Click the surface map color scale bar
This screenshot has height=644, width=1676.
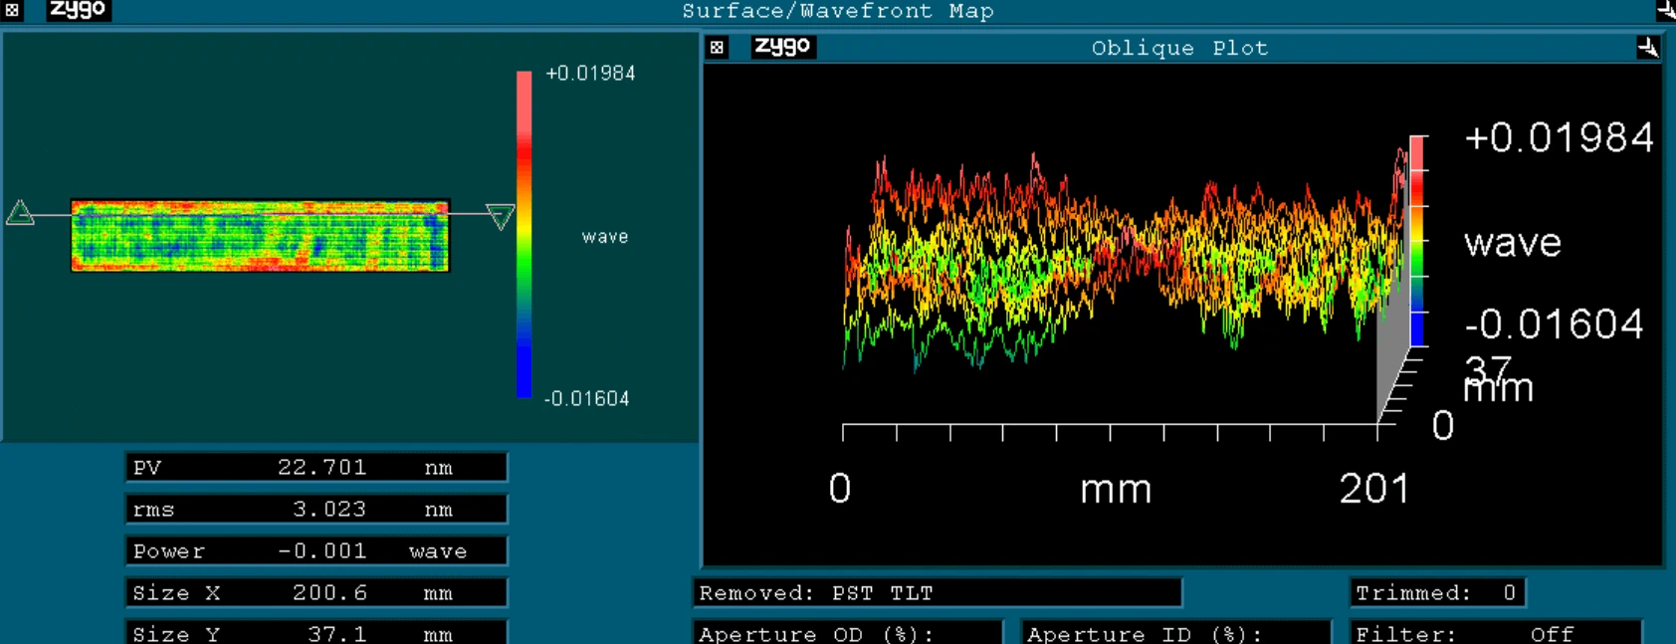pyautogui.click(x=524, y=235)
